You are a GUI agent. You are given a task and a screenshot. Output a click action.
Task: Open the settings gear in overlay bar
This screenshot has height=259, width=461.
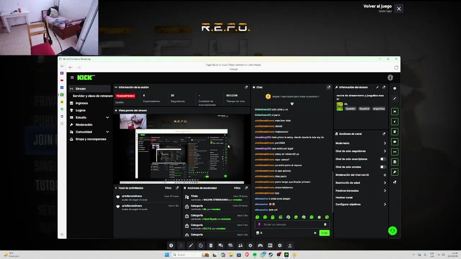280,245
